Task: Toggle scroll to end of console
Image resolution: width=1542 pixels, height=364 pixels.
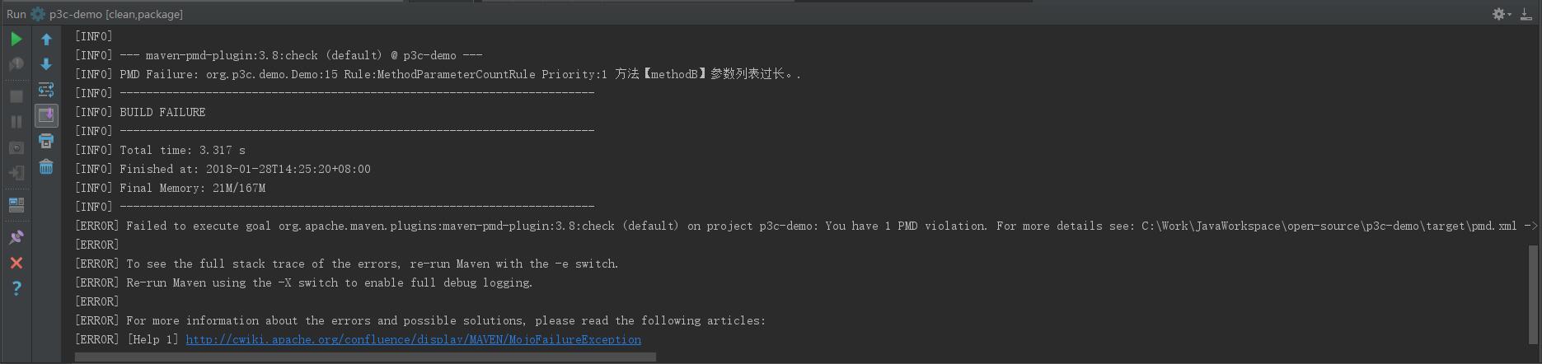Action: 46,115
